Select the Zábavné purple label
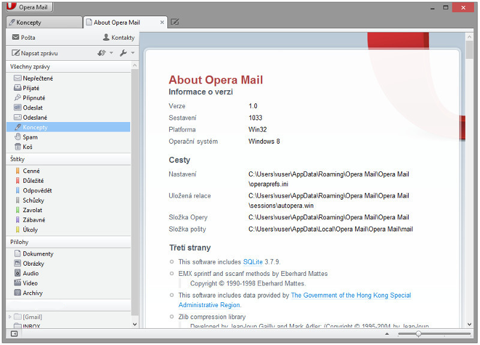This screenshot has width=480, height=345. [68, 220]
